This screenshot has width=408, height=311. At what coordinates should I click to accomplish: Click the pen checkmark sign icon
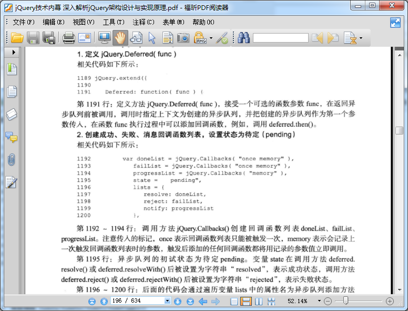222,38
